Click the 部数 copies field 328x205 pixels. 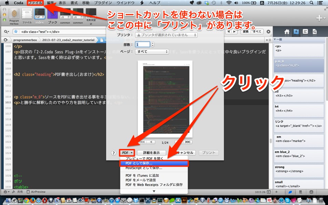[x=143, y=44]
